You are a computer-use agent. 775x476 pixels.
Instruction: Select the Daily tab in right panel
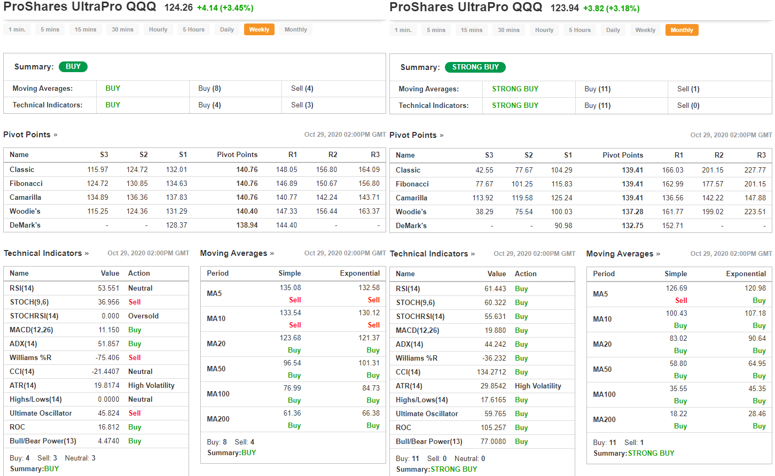point(613,30)
